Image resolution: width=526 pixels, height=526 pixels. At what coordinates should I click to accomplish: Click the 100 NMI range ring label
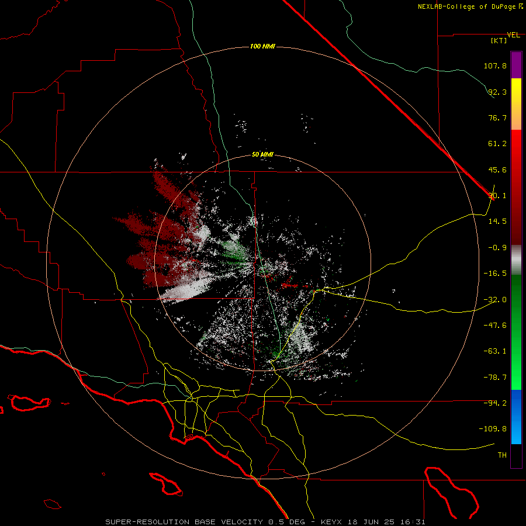(x=262, y=46)
